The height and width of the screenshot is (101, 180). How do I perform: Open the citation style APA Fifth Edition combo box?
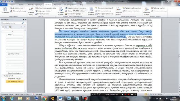click(x=79, y=11)
